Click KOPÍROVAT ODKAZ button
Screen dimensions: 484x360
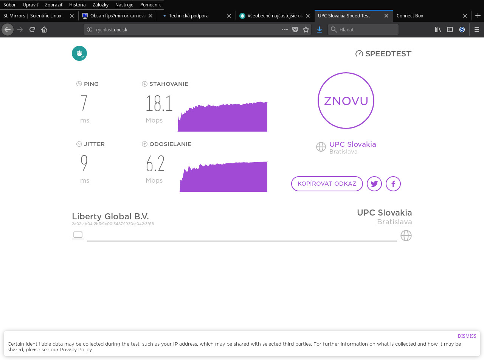pyautogui.click(x=327, y=184)
